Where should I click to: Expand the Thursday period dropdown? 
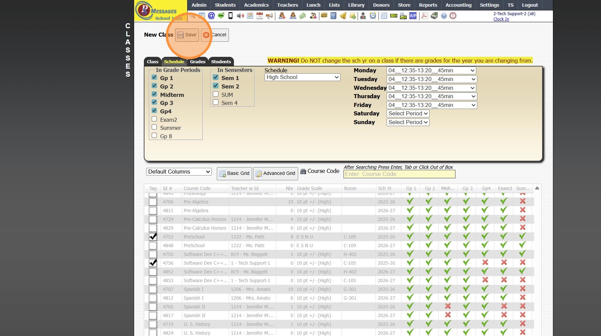coord(432,97)
